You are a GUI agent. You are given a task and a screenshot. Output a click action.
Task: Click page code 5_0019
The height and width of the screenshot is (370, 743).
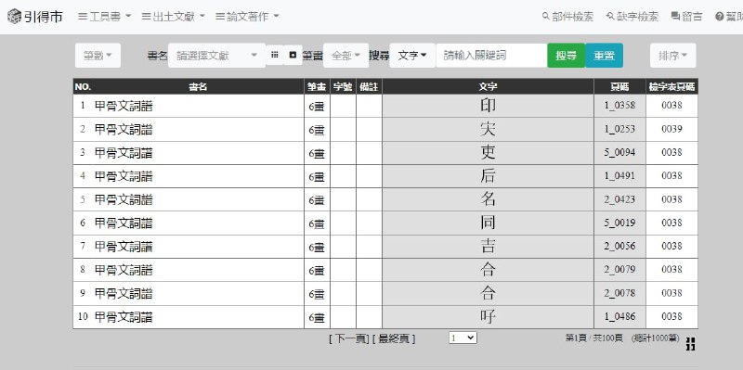[619, 223]
